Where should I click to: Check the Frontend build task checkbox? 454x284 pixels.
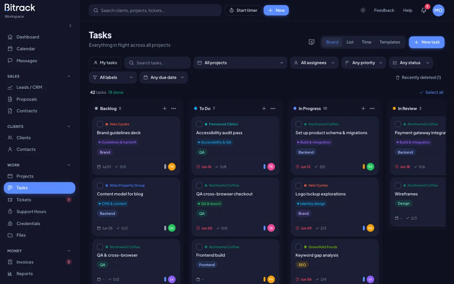199,247
